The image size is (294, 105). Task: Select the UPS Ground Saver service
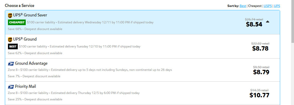click(x=142, y=22)
